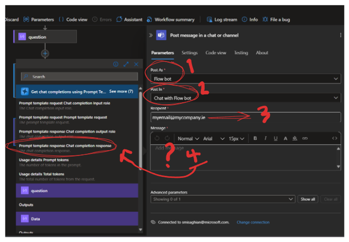Launch the Assistant from the toolbar
The image size is (349, 242).
(x=129, y=19)
